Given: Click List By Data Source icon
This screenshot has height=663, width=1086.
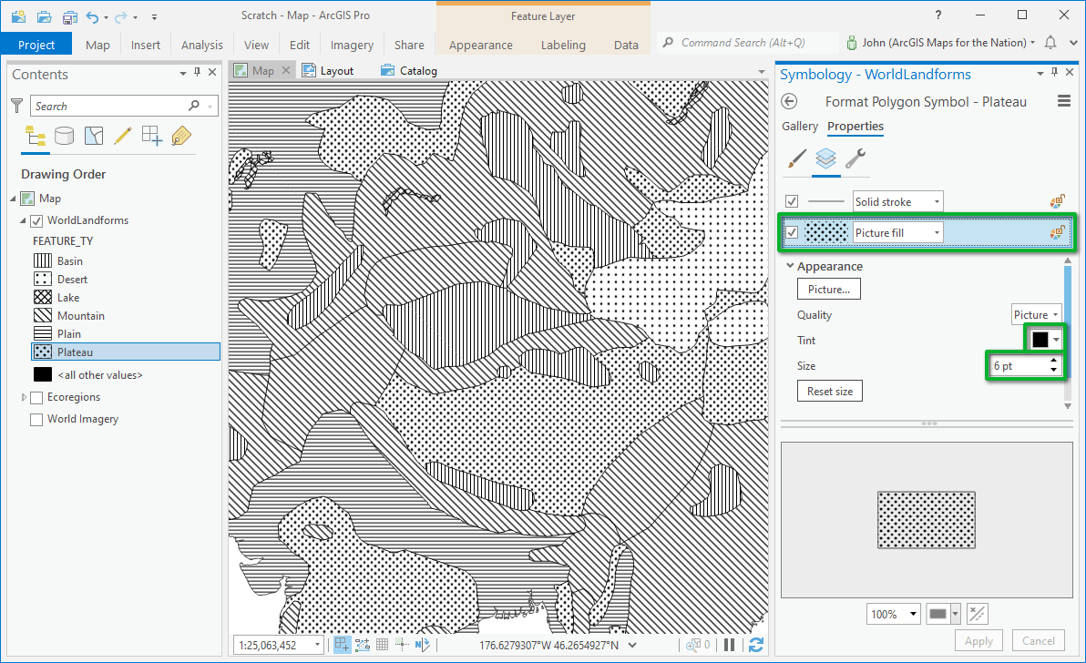Looking at the screenshot, I should click(64, 136).
